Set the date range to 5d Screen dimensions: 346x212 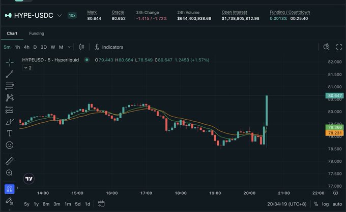(78, 204)
